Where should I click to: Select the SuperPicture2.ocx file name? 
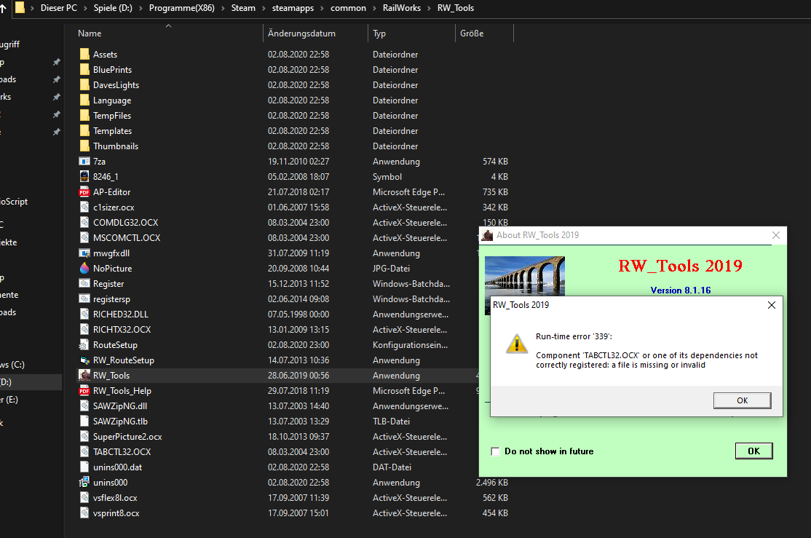tap(127, 437)
